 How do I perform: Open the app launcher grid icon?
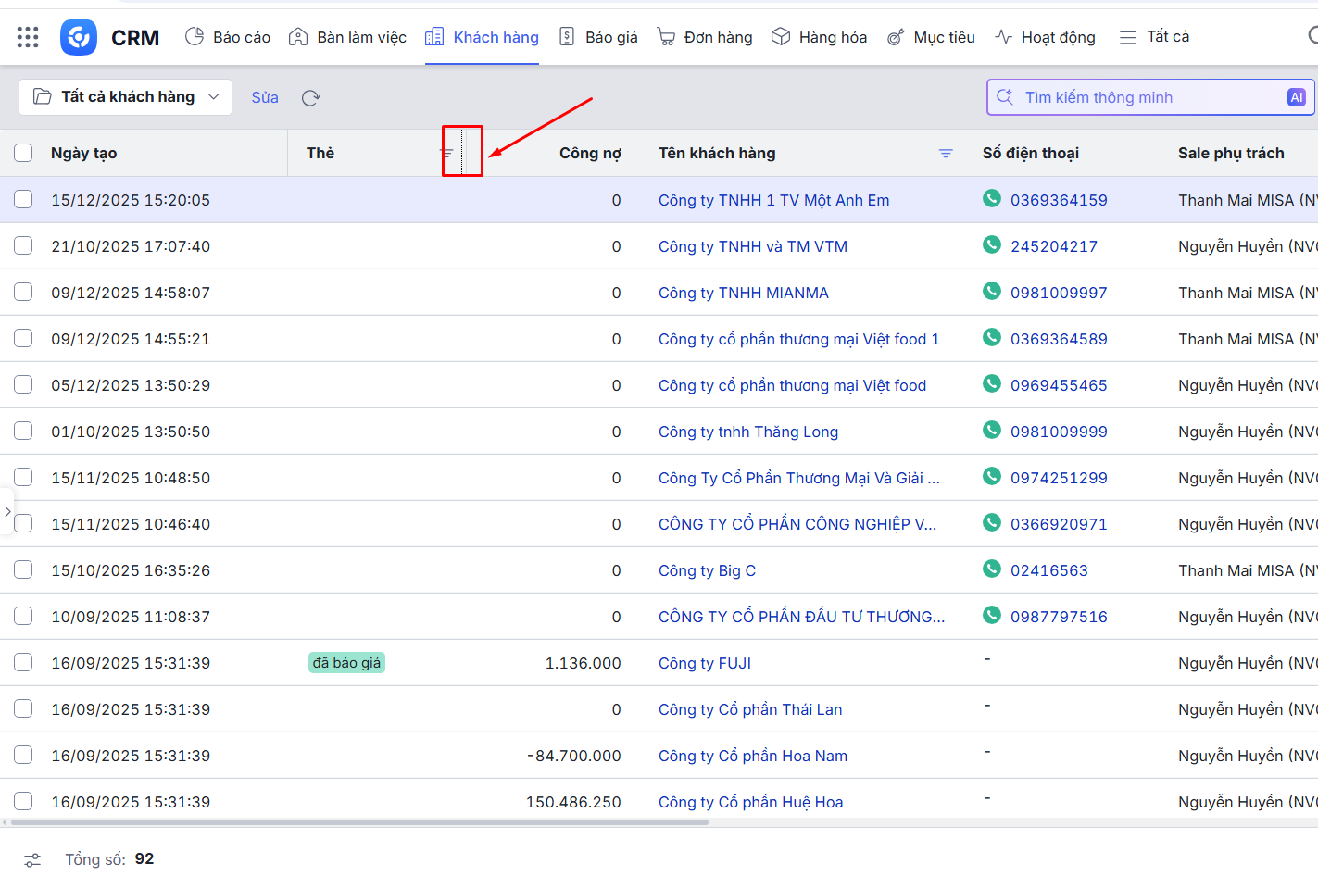pyautogui.click(x=28, y=37)
